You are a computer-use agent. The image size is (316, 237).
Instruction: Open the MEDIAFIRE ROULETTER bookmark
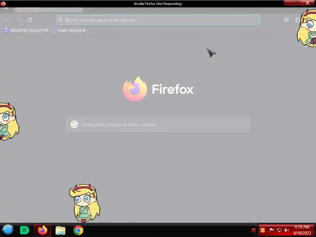click(x=26, y=31)
